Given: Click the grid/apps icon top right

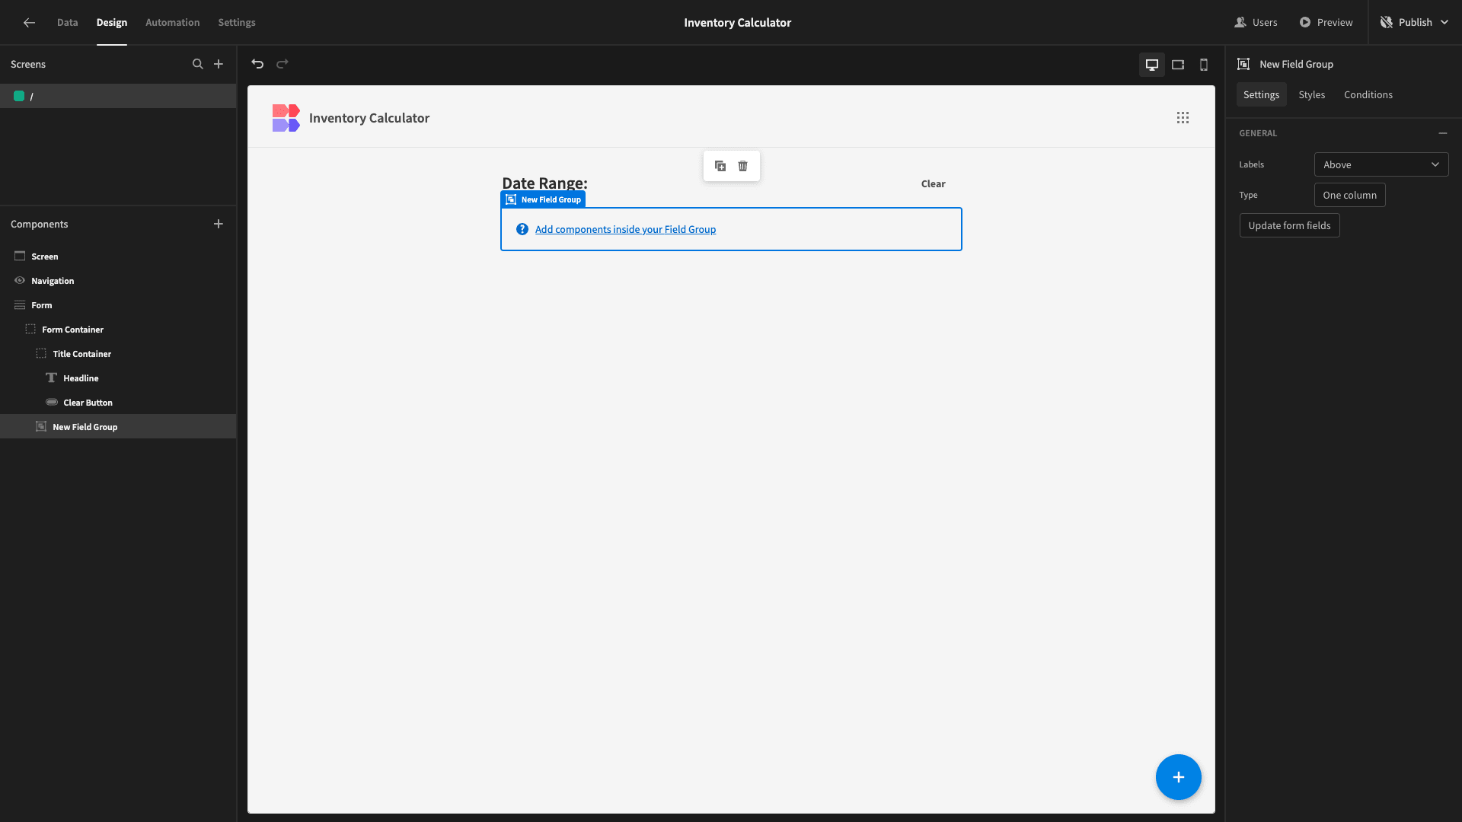Looking at the screenshot, I should [1183, 117].
